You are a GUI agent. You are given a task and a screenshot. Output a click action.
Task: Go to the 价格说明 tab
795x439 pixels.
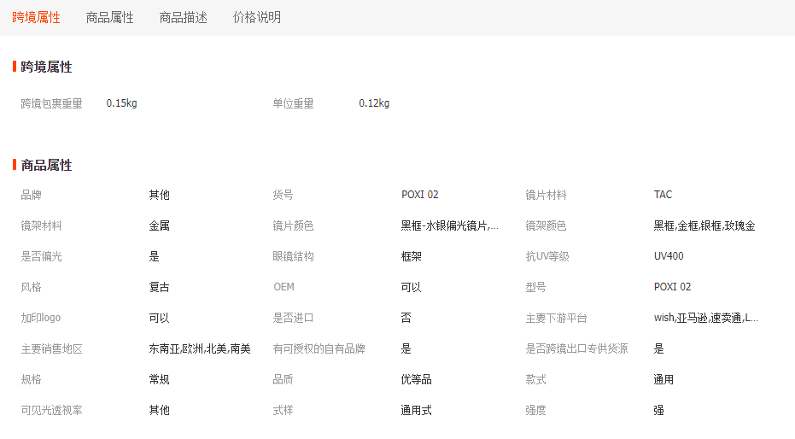256,17
